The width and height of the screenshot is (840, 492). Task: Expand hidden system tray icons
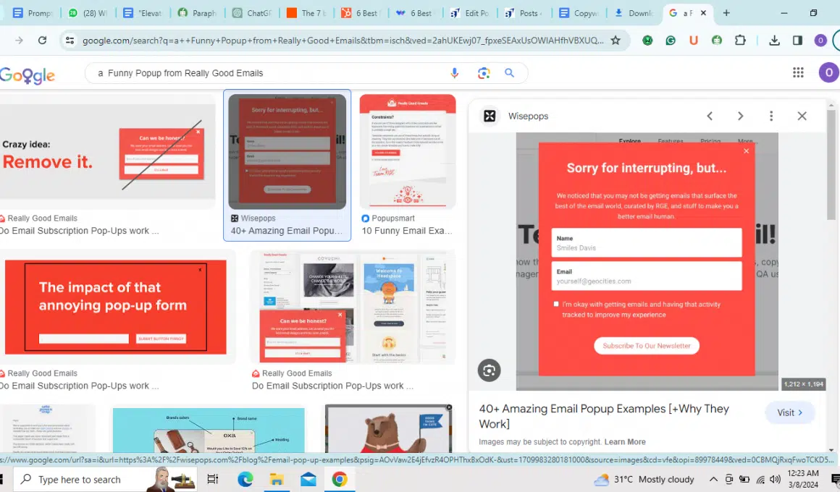coord(713,479)
